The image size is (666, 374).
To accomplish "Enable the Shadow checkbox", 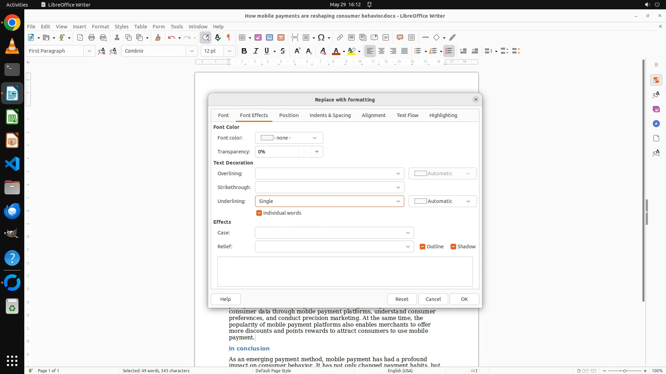I will (453, 247).
